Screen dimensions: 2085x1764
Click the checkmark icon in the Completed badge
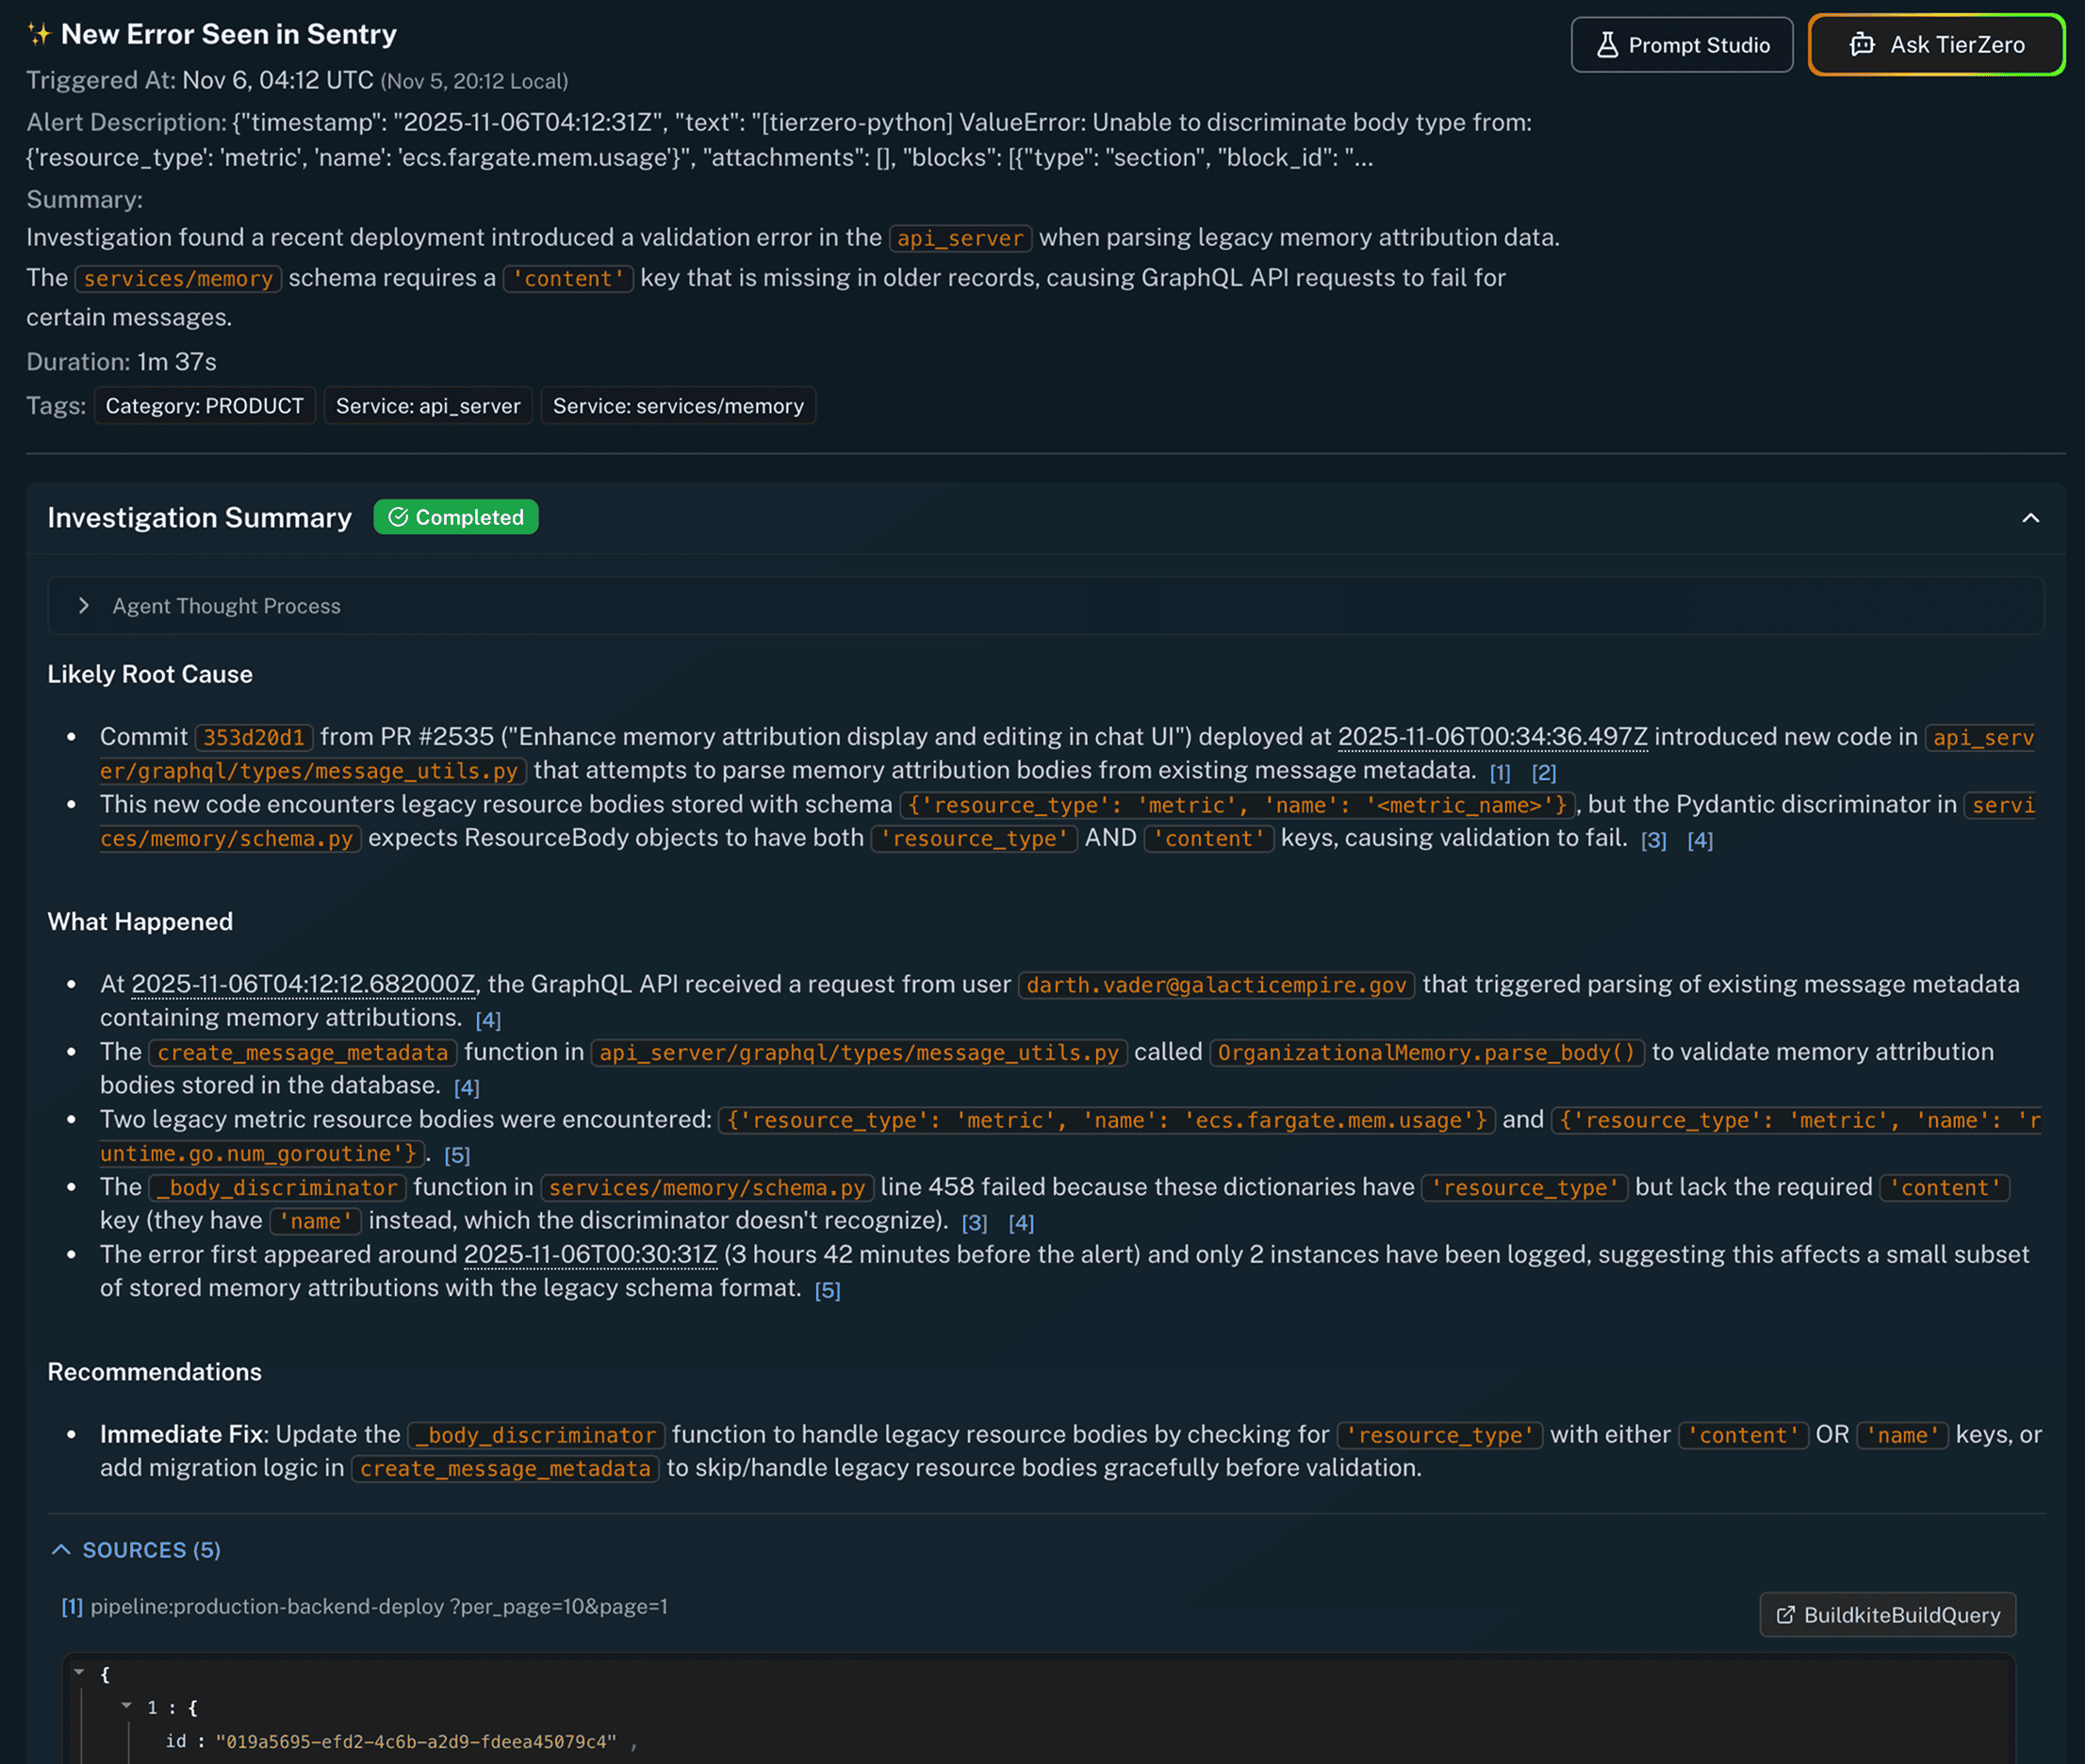[x=401, y=517]
